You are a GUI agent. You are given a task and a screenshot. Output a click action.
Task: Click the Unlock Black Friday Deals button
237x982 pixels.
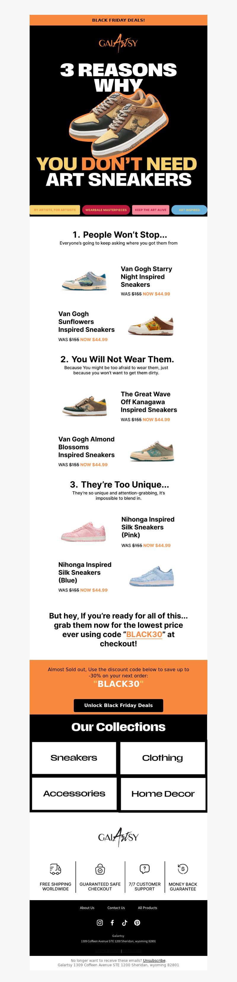pos(118,705)
